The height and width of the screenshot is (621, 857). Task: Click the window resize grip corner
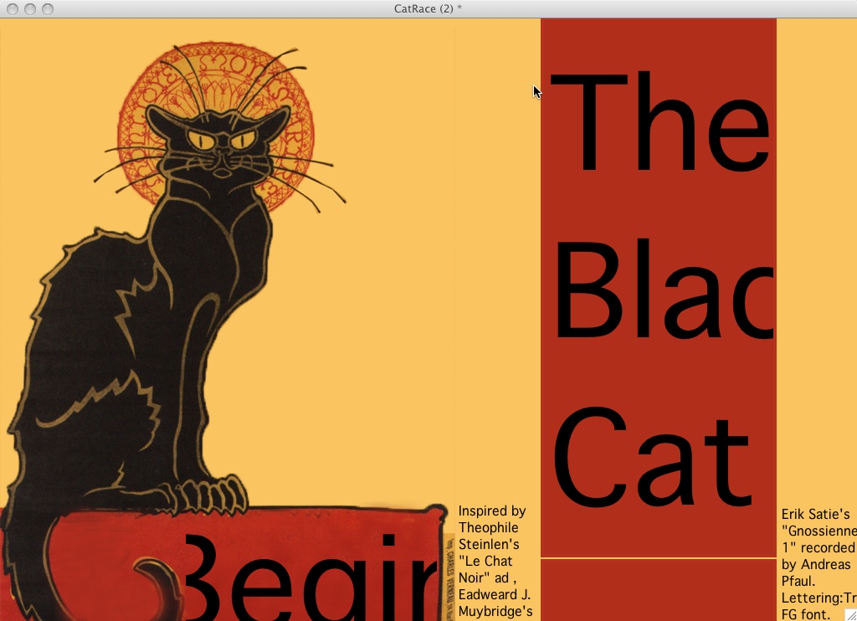850,614
